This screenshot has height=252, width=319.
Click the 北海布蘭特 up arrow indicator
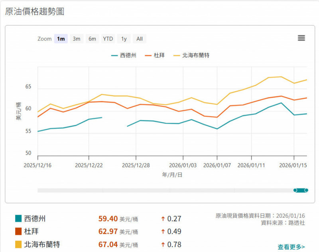163,244
